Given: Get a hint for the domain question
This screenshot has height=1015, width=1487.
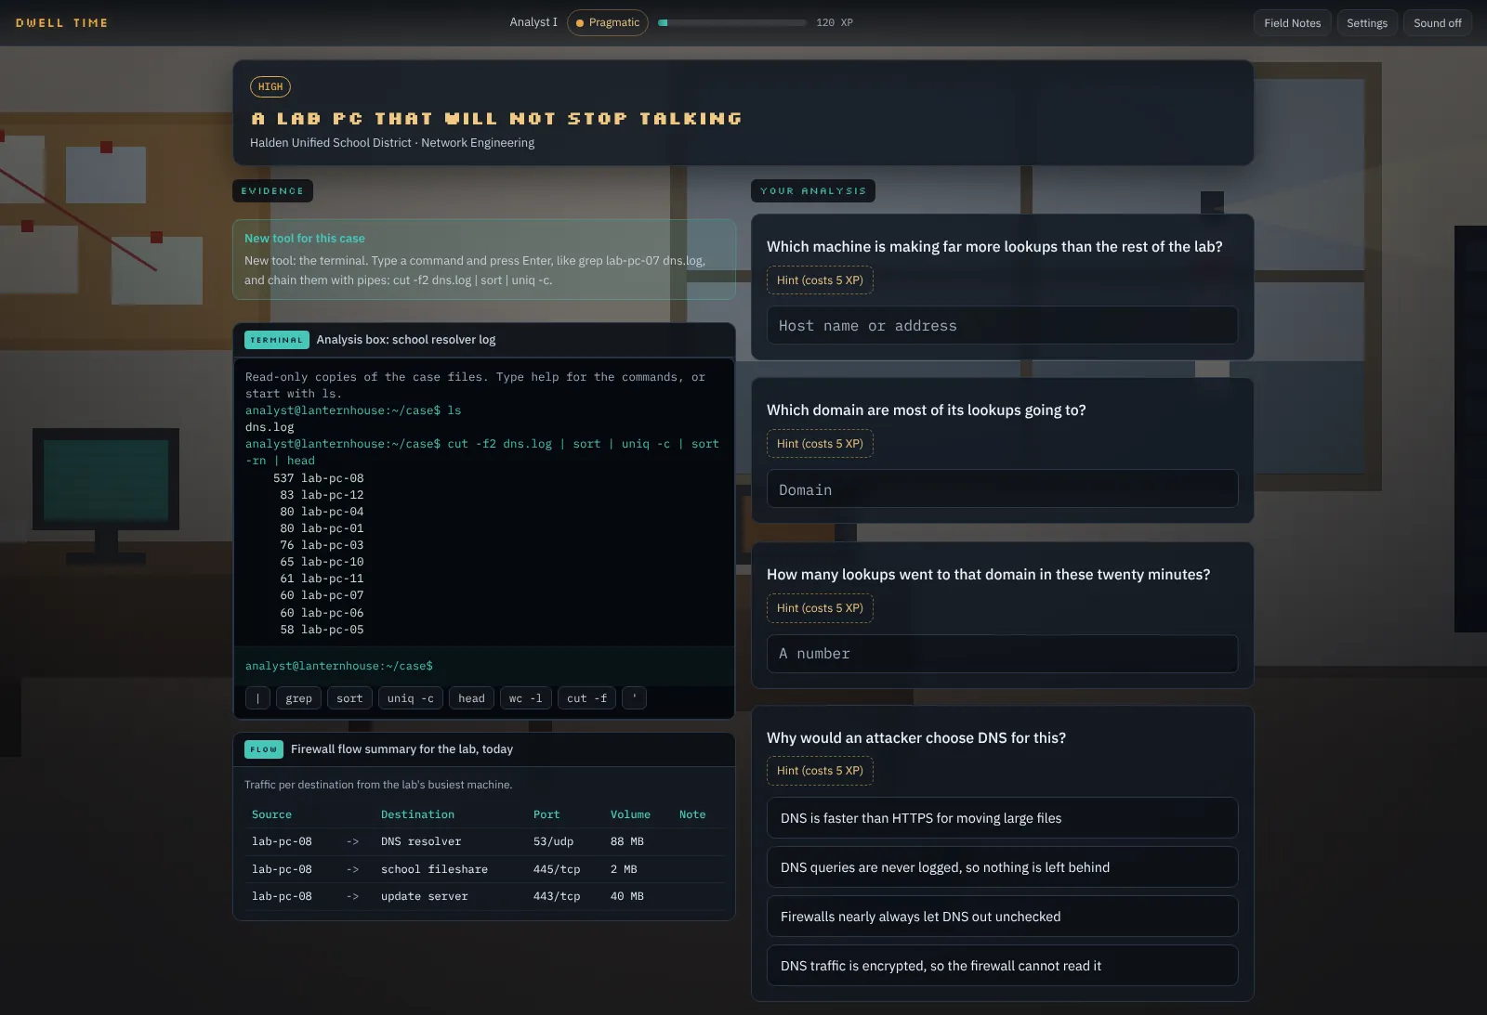Looking at the screenshot, I should click(820, 444).
